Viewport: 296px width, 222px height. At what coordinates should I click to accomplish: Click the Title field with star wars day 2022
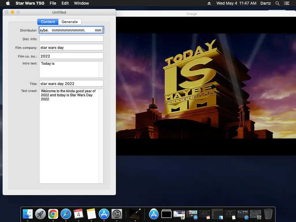click(x=71, y=83)
